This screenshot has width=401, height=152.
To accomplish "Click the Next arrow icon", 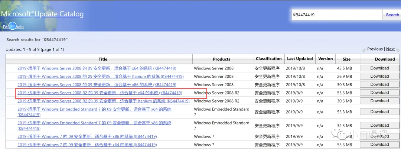I will pos(398,51).
